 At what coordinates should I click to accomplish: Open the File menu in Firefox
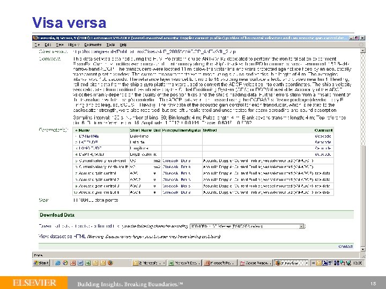point(37,45)
